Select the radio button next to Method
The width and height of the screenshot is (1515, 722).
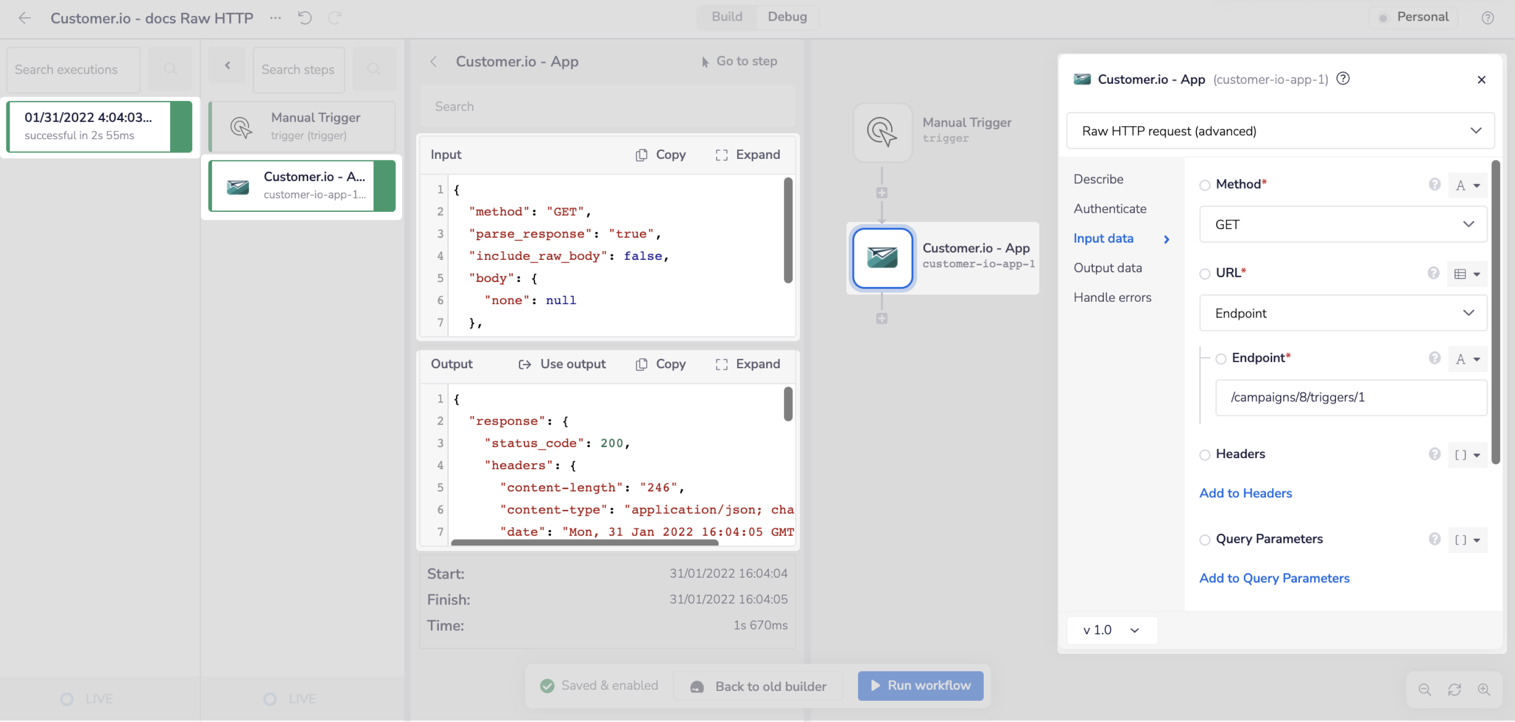[1205, 185]
